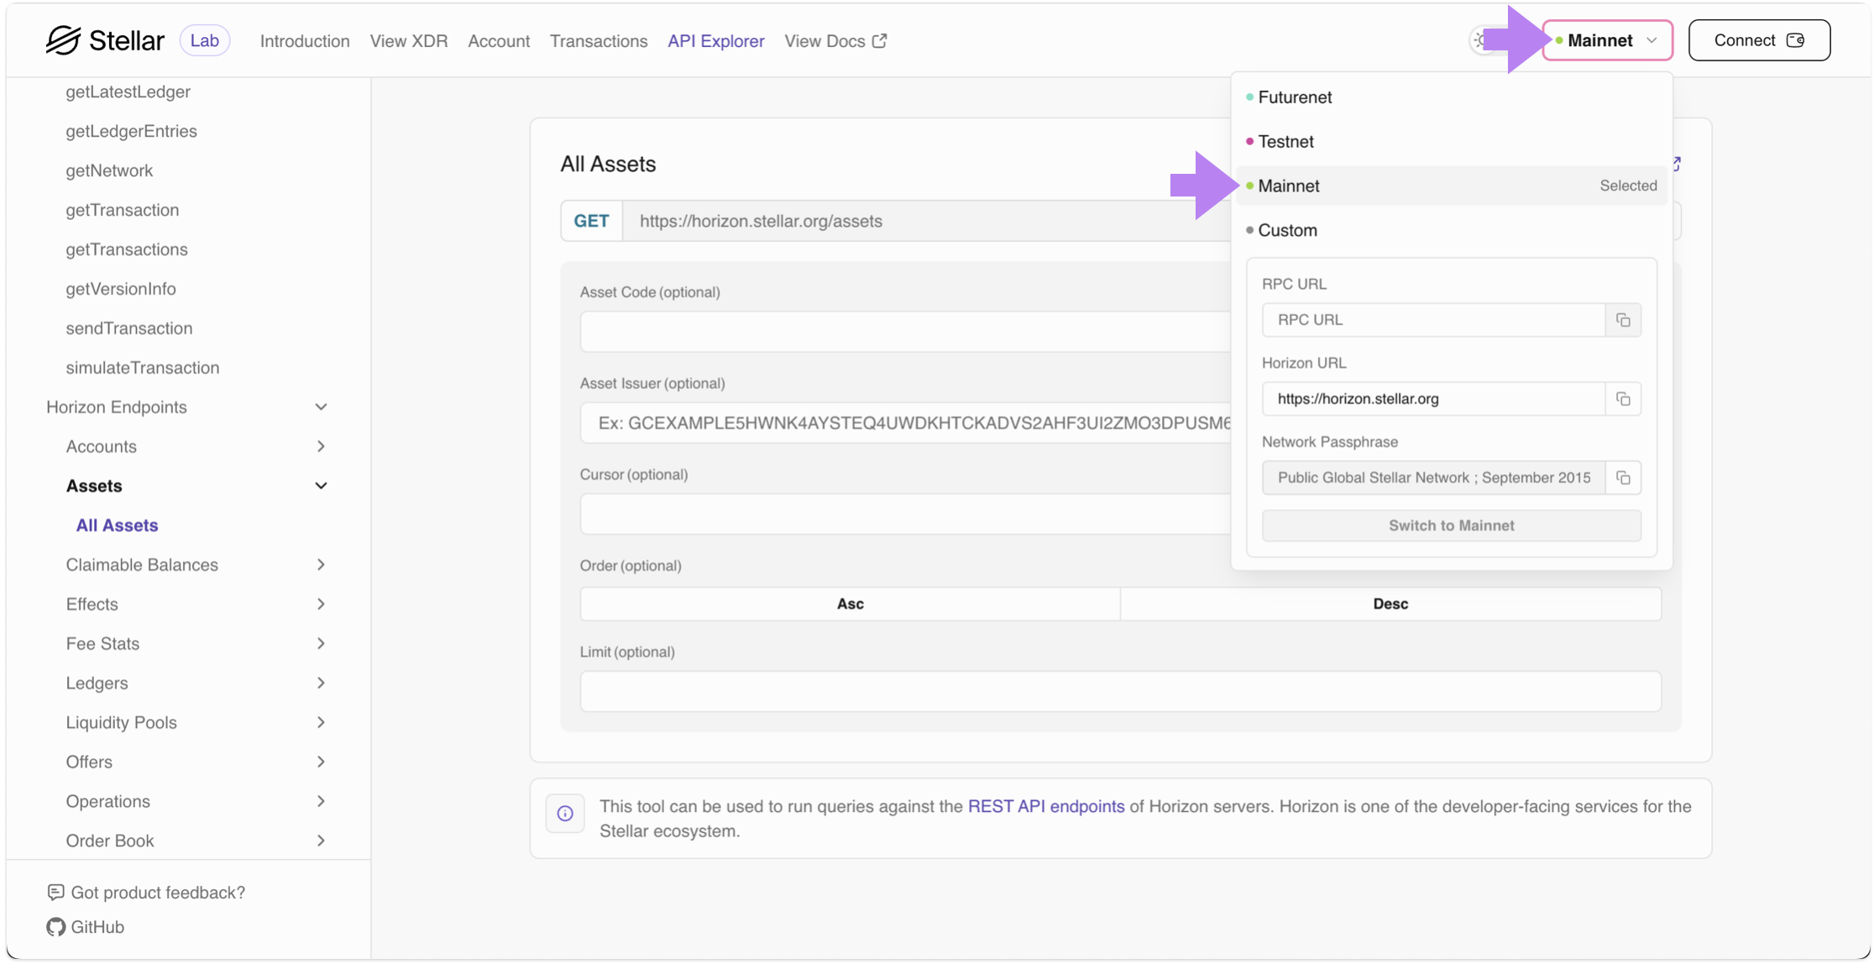Screen dimensions: 1874x964
Task: Click the copy icon next to RPC URL
Action: (x=1623, y=320)
